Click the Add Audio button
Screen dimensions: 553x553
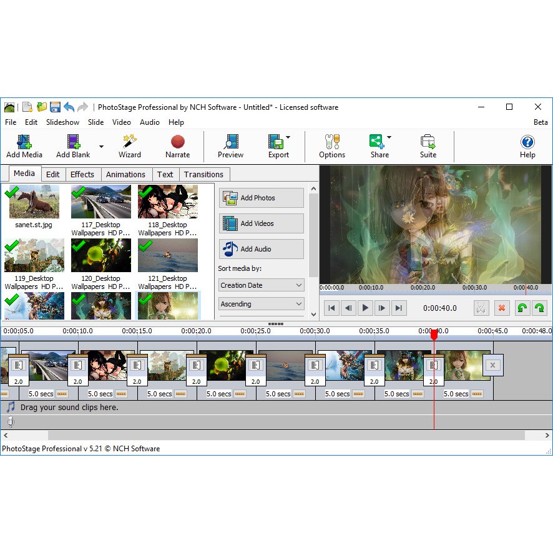(261, 249)
